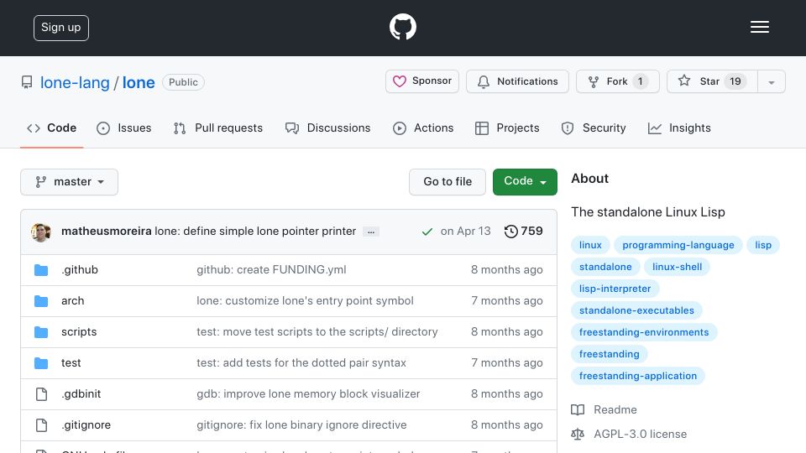Click the Go to file button
806x453 pixels.
(447, 182)
